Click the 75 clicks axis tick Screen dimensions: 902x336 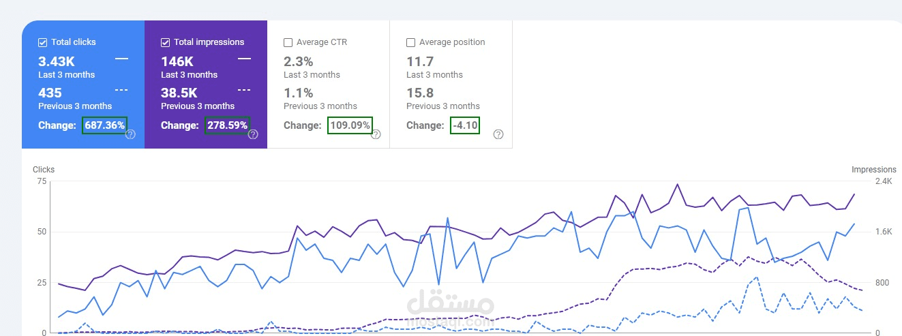[42, 181]
